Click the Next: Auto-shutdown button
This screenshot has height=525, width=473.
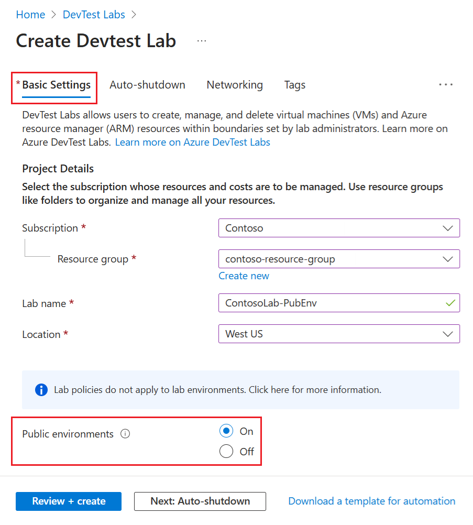(200, 501)
